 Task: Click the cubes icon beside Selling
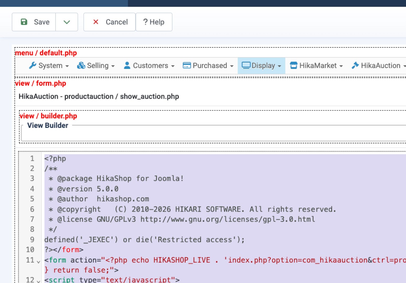coord(81,66)
